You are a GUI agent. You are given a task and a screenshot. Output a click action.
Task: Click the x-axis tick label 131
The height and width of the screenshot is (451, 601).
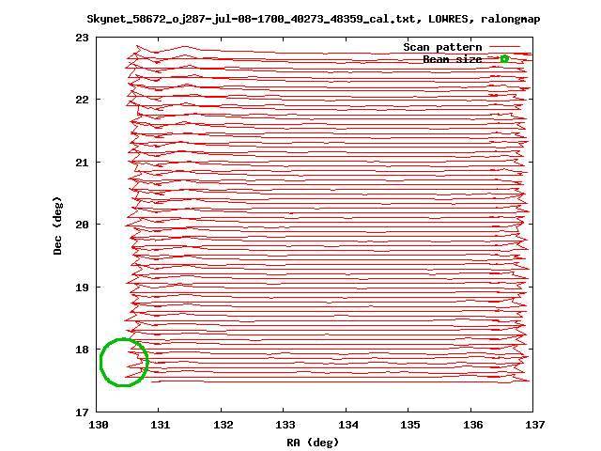pyautogui.click(x=161, y=425)
